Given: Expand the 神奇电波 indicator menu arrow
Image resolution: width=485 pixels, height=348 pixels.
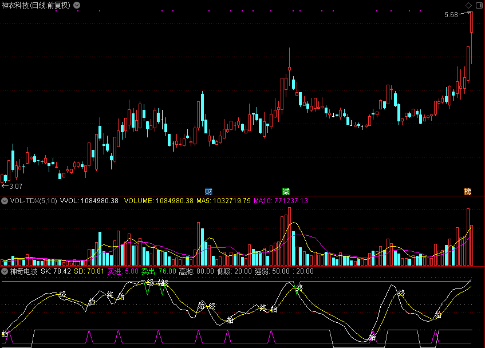Looking at the screenshot, I should pos(5,271).
